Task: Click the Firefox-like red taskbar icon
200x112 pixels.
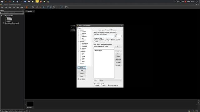Action: 41,2
